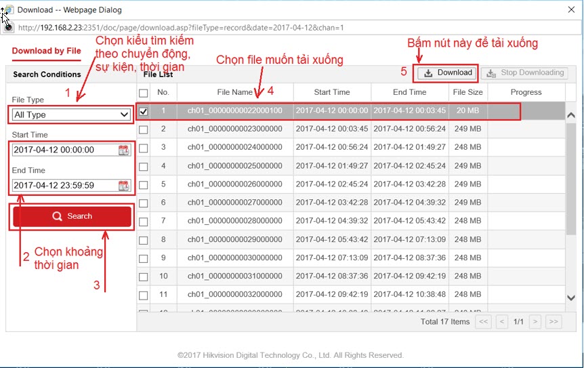Screen dimensions: 584x368
Task: Open the End Time calendar picker
Action: (x=124, y=186)
